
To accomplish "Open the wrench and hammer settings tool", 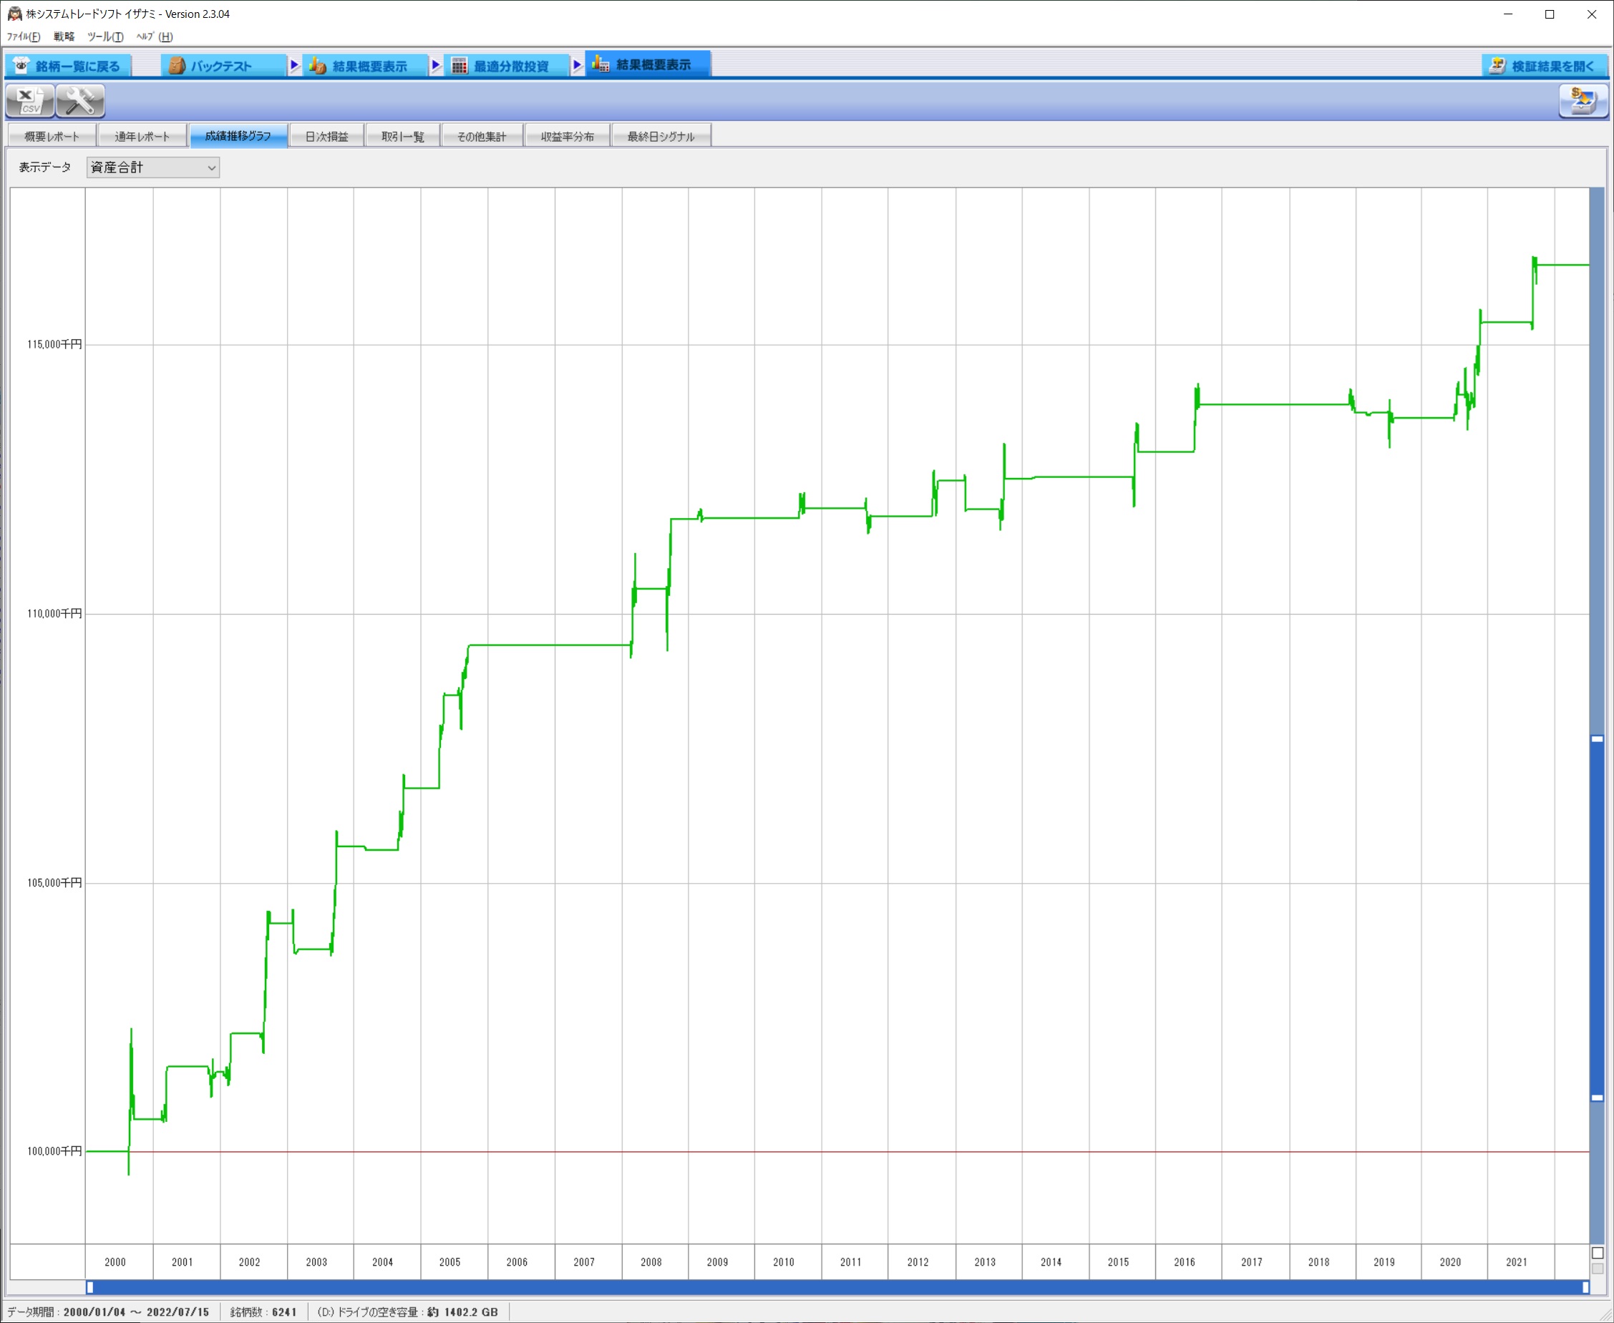I will [80, 101].
